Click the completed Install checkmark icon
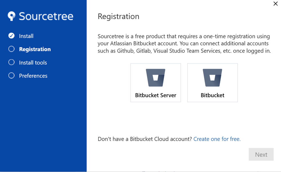Image resolution: width=281 pixels, height=172 pixels. (12, 36)
